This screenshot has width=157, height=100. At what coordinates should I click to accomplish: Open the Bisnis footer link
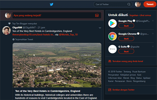129,81
